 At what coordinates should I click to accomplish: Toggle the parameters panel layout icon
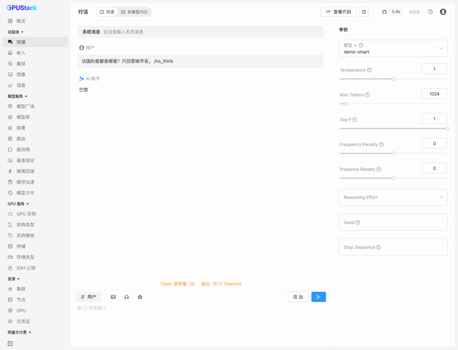click(x=364, y=12)
